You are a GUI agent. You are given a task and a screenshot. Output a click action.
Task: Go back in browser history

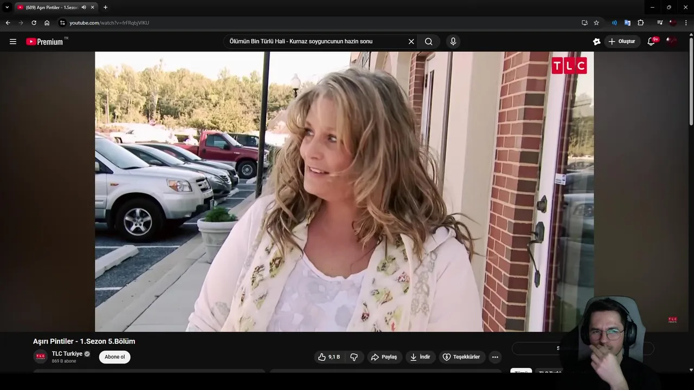point(8,23)
